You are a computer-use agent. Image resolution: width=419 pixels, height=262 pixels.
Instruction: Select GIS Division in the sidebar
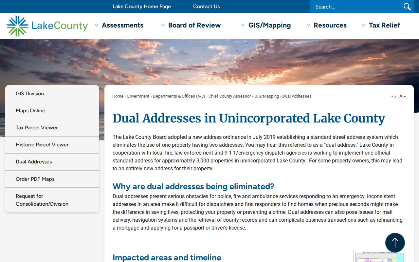pos(52,94)
